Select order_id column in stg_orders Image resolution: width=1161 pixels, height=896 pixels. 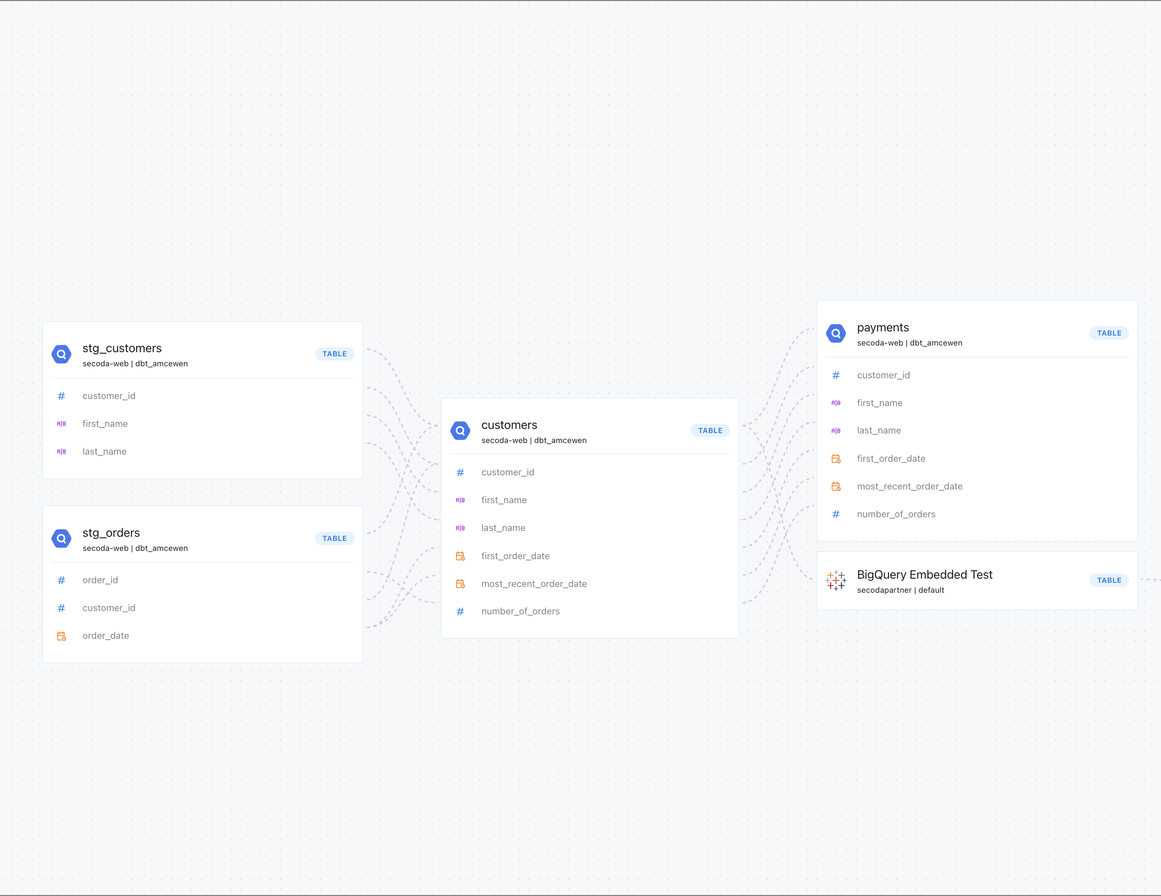click(x=100, y=580)
